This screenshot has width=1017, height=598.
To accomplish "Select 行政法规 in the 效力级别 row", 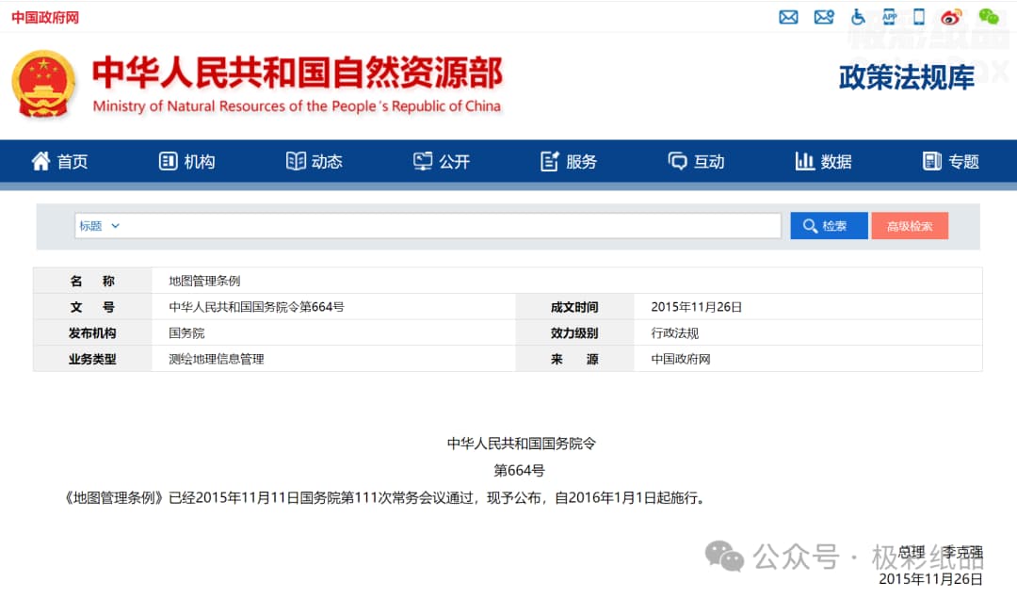I will coord(674,332).
